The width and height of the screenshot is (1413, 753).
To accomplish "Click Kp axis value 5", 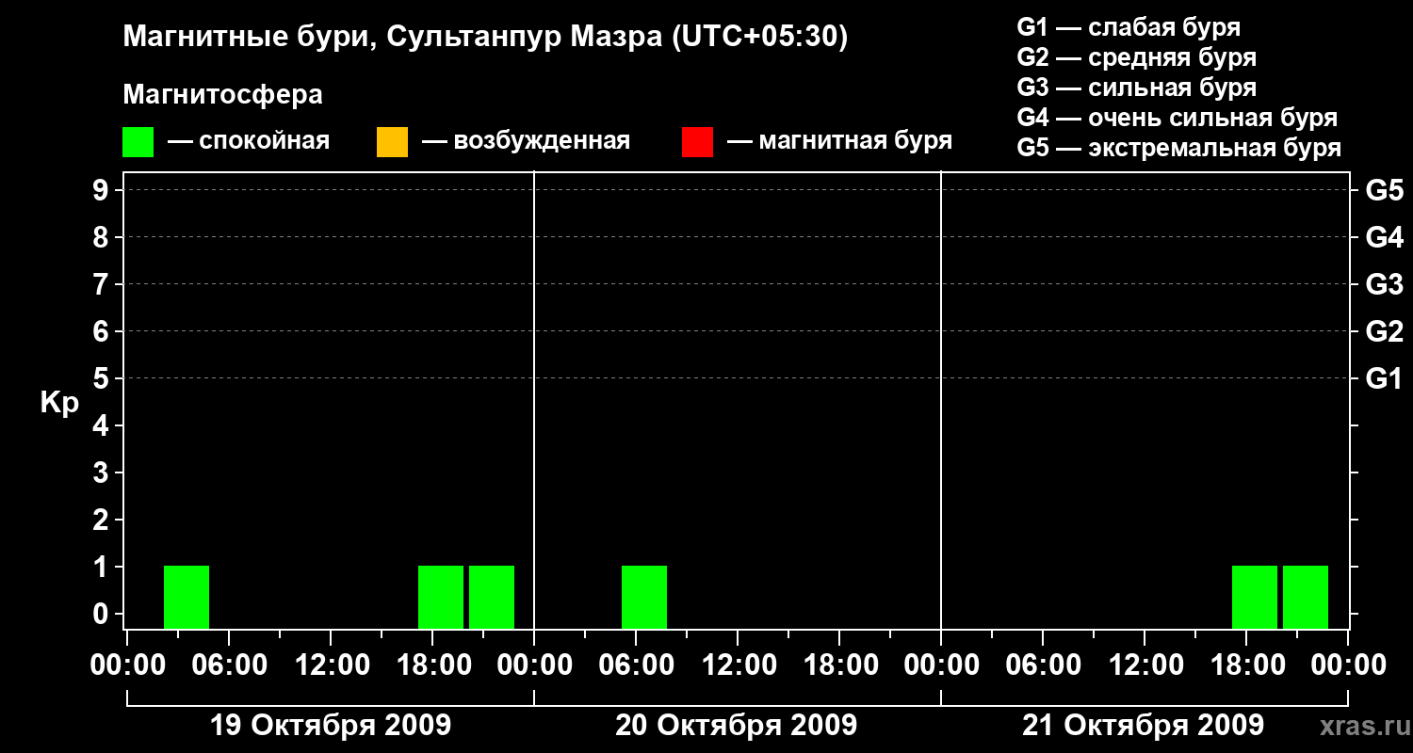I will tap(103, 378).
